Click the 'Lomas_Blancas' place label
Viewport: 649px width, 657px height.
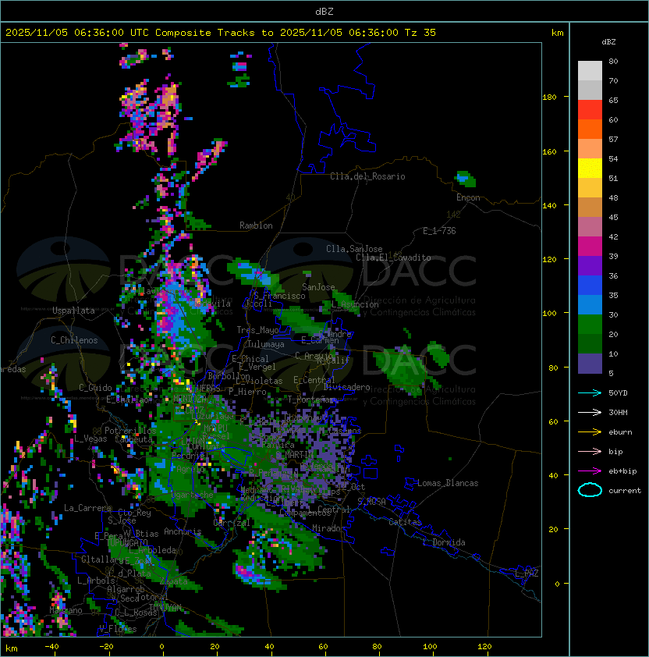pyautogui.click(x=448, y=483)
